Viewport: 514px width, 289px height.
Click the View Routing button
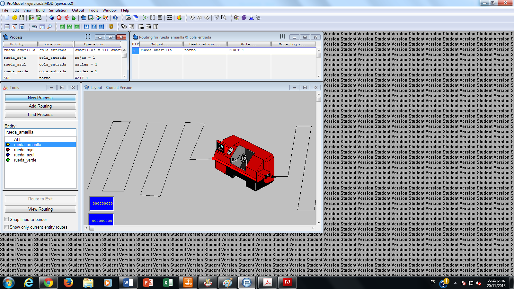coord(40,209)
